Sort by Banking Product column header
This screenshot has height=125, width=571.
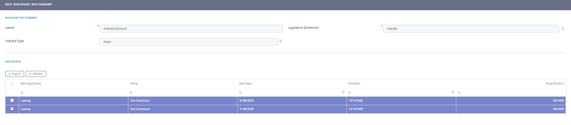pos(31,84)
